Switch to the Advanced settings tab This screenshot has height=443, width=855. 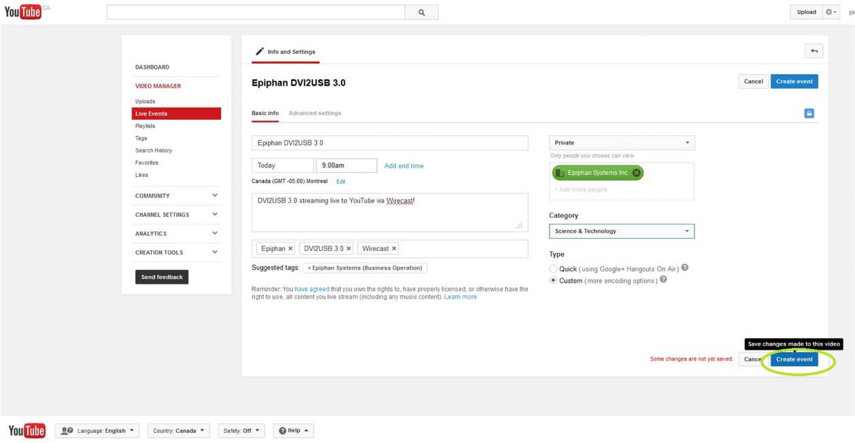click(315, 113)
